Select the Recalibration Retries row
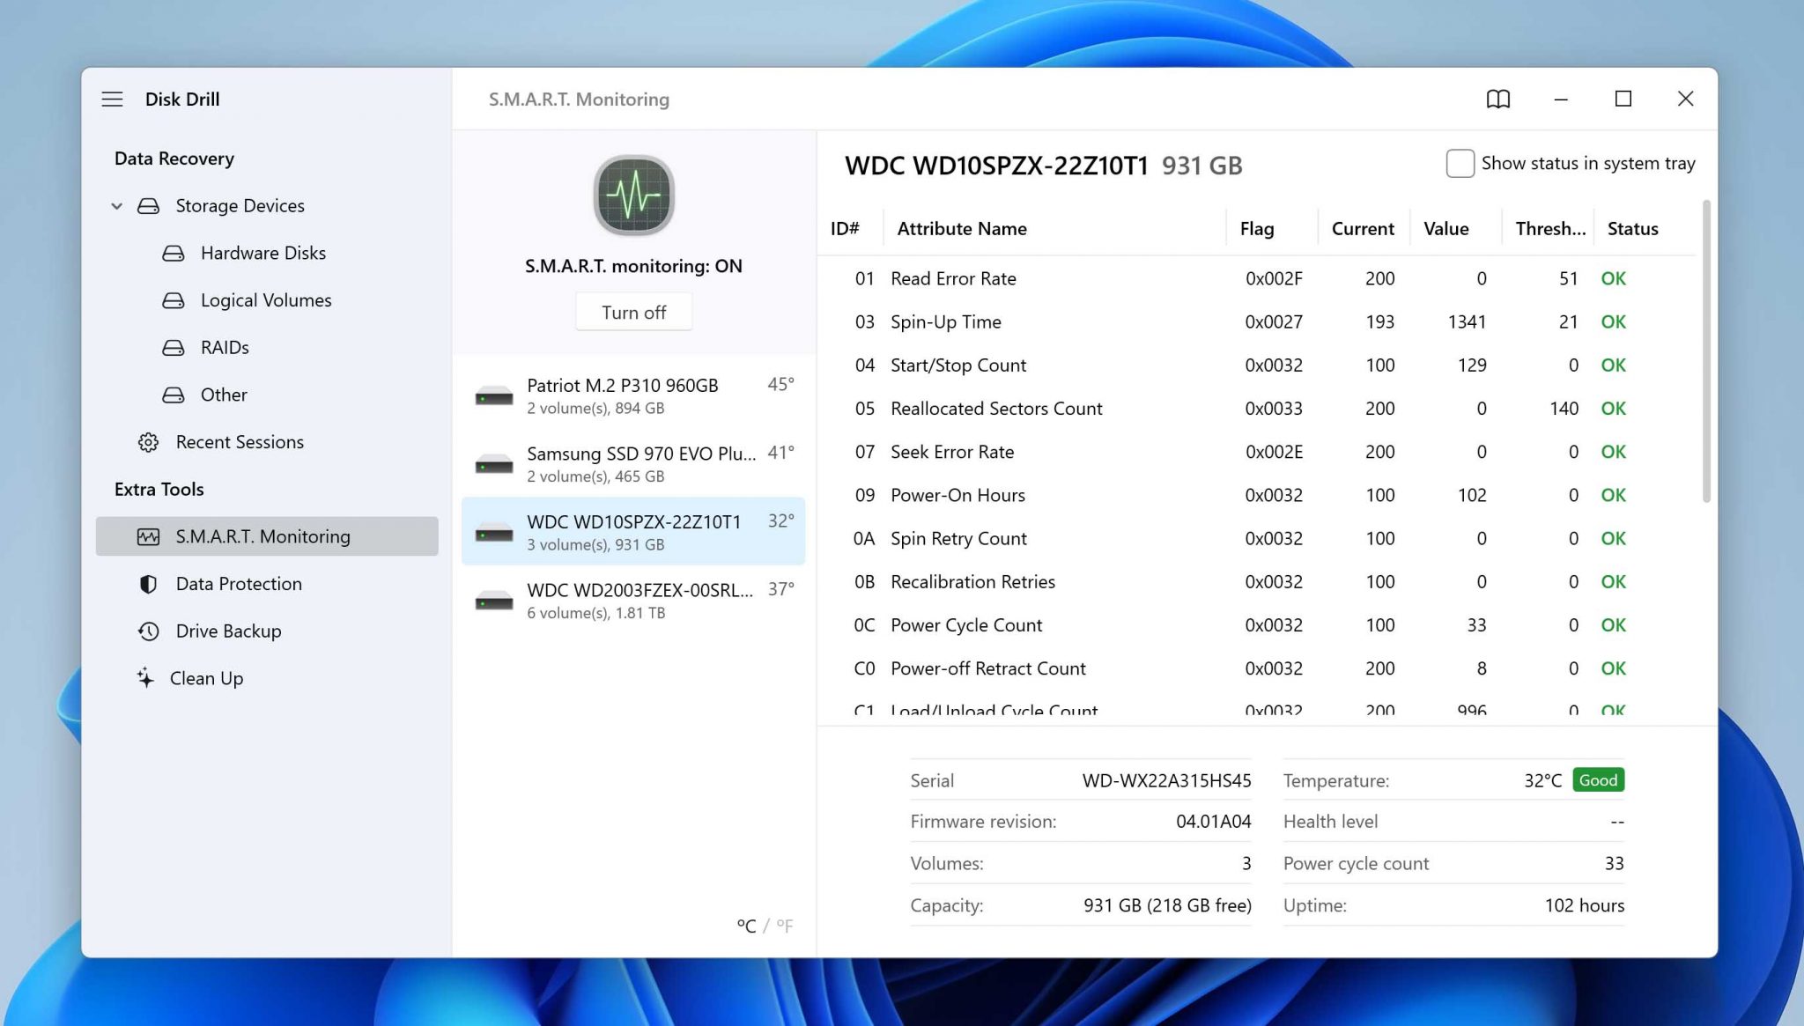 [1256, 582]
